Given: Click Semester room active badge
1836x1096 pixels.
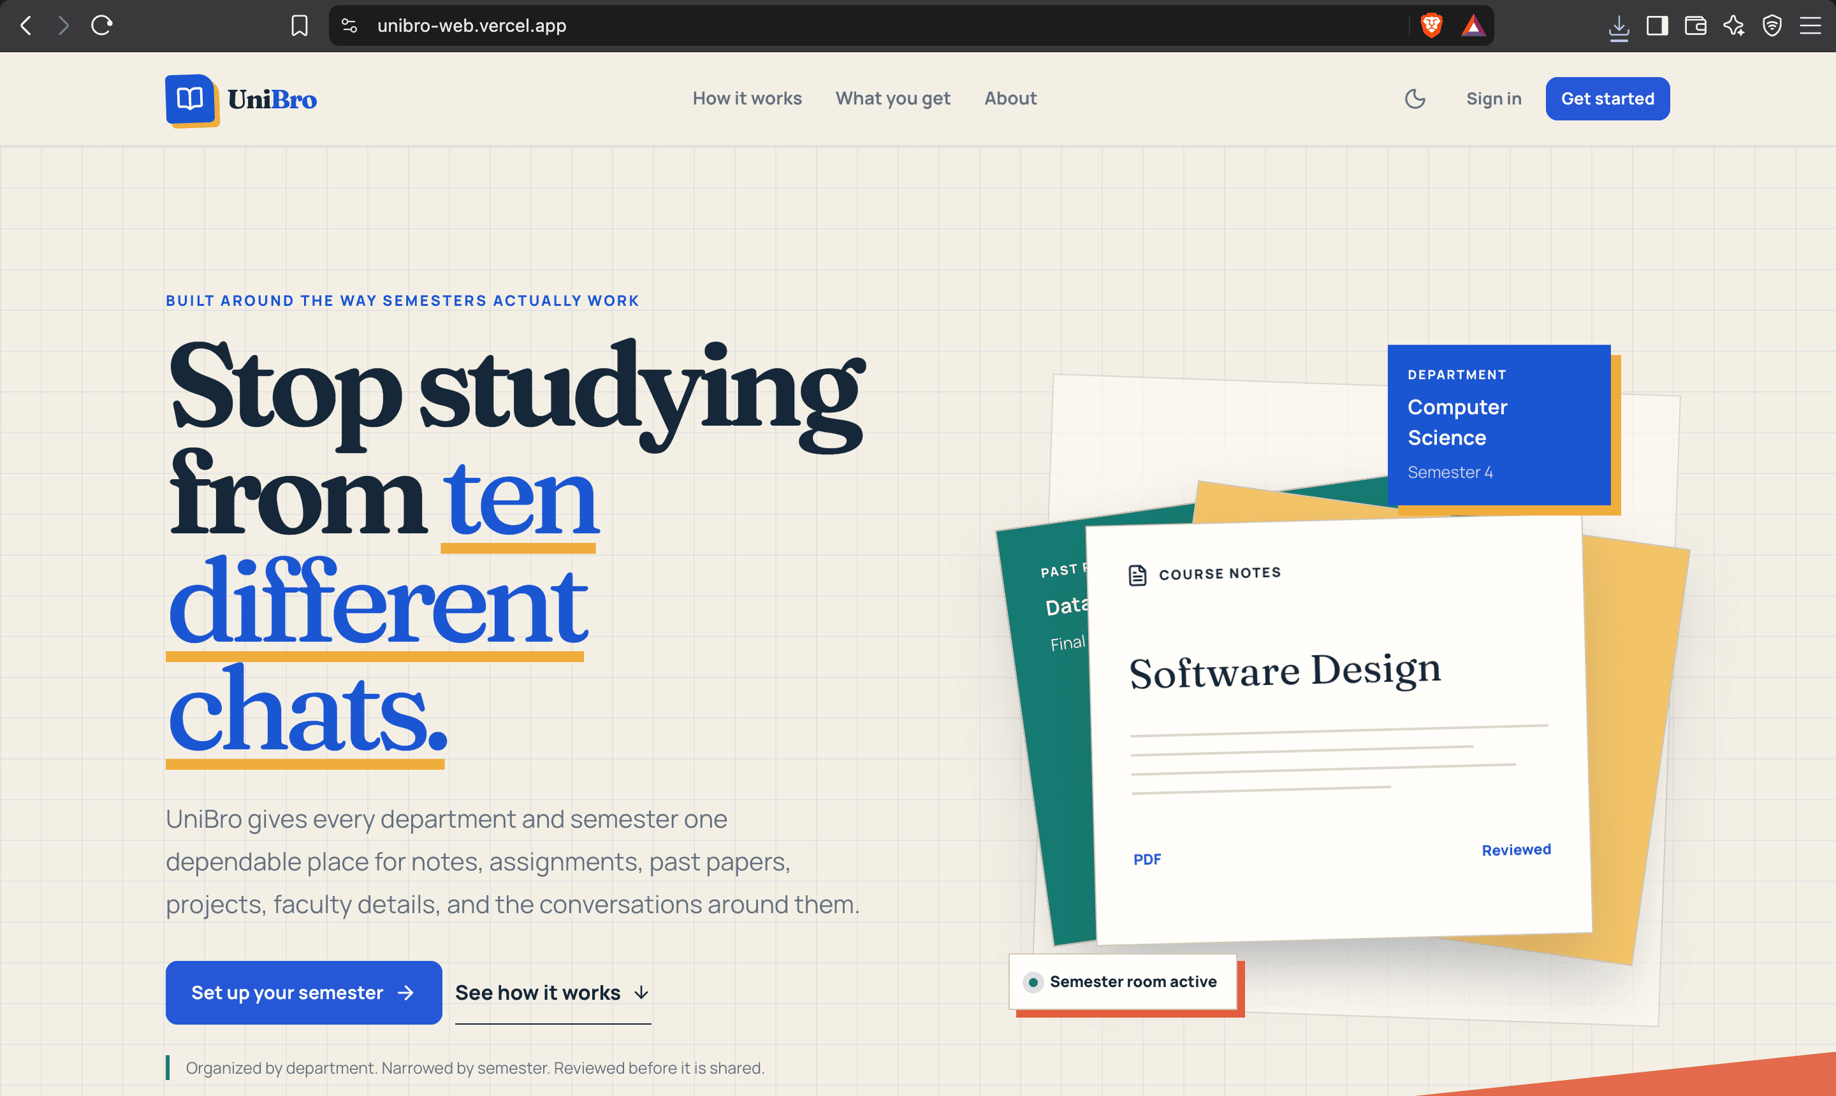Looking at the screenshot, I should point(1122,981).
